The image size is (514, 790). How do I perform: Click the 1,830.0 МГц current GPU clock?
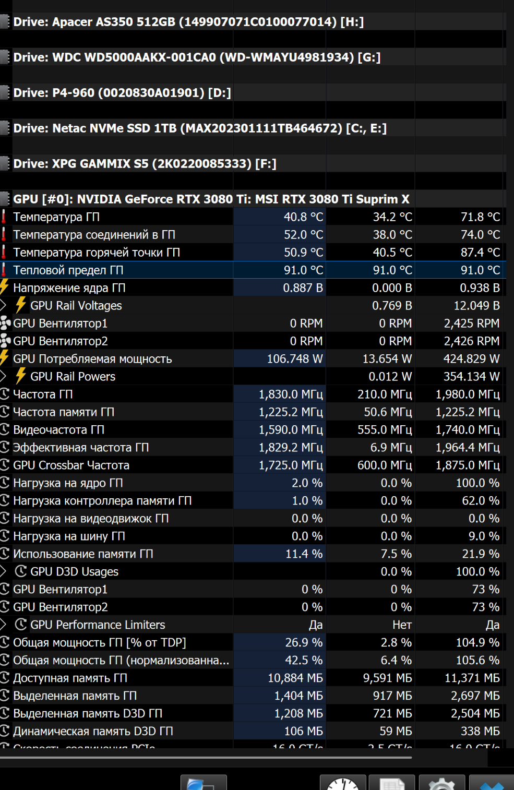pyautogui.click(x=291, y=394)
